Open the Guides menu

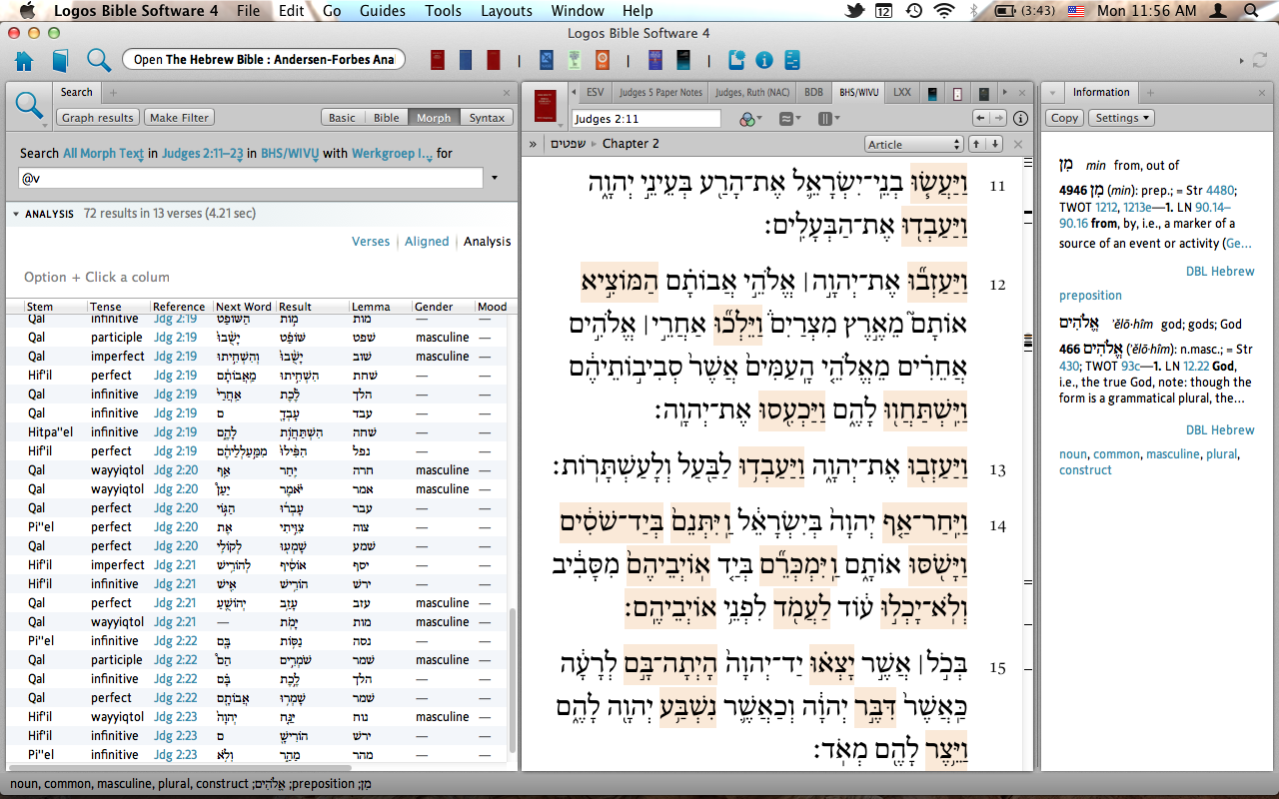click(x=383, y=11)
